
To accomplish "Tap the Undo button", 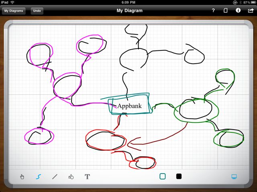I will (x=37, y=11).
